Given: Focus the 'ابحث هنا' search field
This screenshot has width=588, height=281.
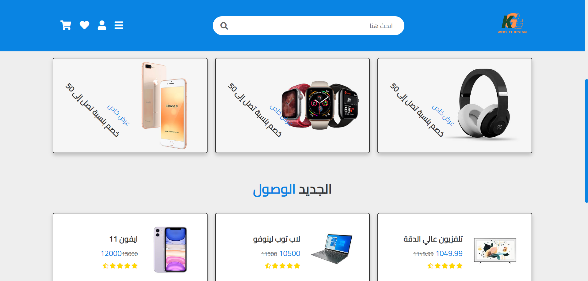Looking at the screenshot, I should point(308,26).
